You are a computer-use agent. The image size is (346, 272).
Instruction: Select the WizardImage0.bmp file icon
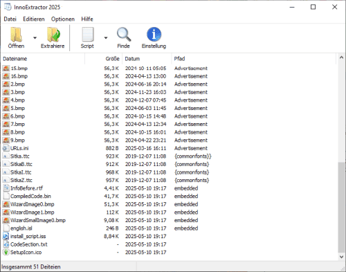coord(6,204)
